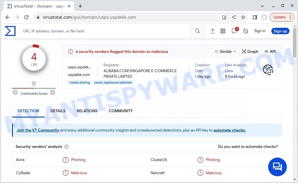Screen dimensions: 298x183
Task: Switch to the RELATIONS tab
Action: point(87,111)
